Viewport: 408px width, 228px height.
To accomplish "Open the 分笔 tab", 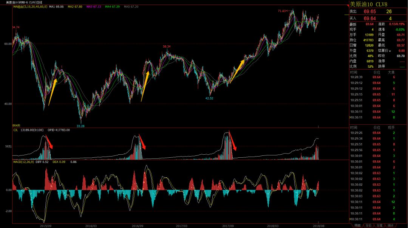I will [379, 225].
